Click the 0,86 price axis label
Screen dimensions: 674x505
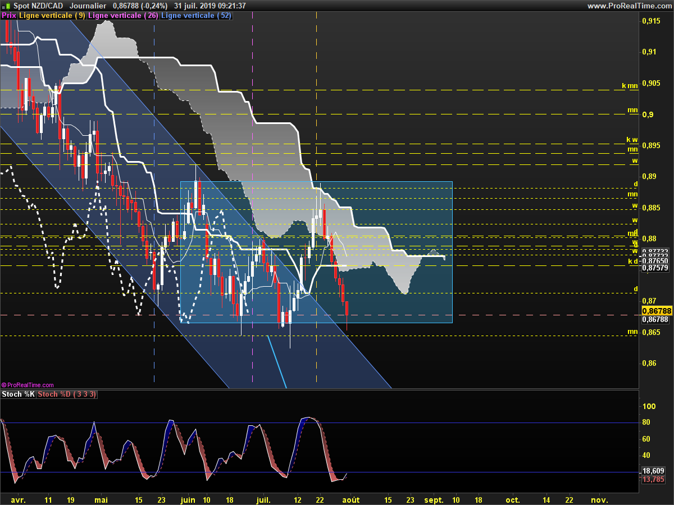click(x=649, y=363)
